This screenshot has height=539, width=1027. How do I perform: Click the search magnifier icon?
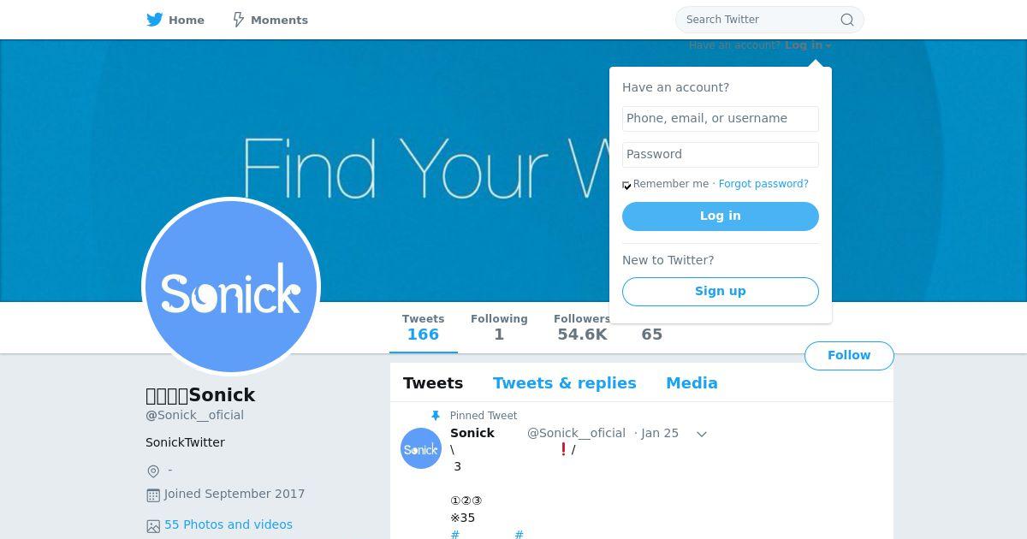click(x=847, y=20)
